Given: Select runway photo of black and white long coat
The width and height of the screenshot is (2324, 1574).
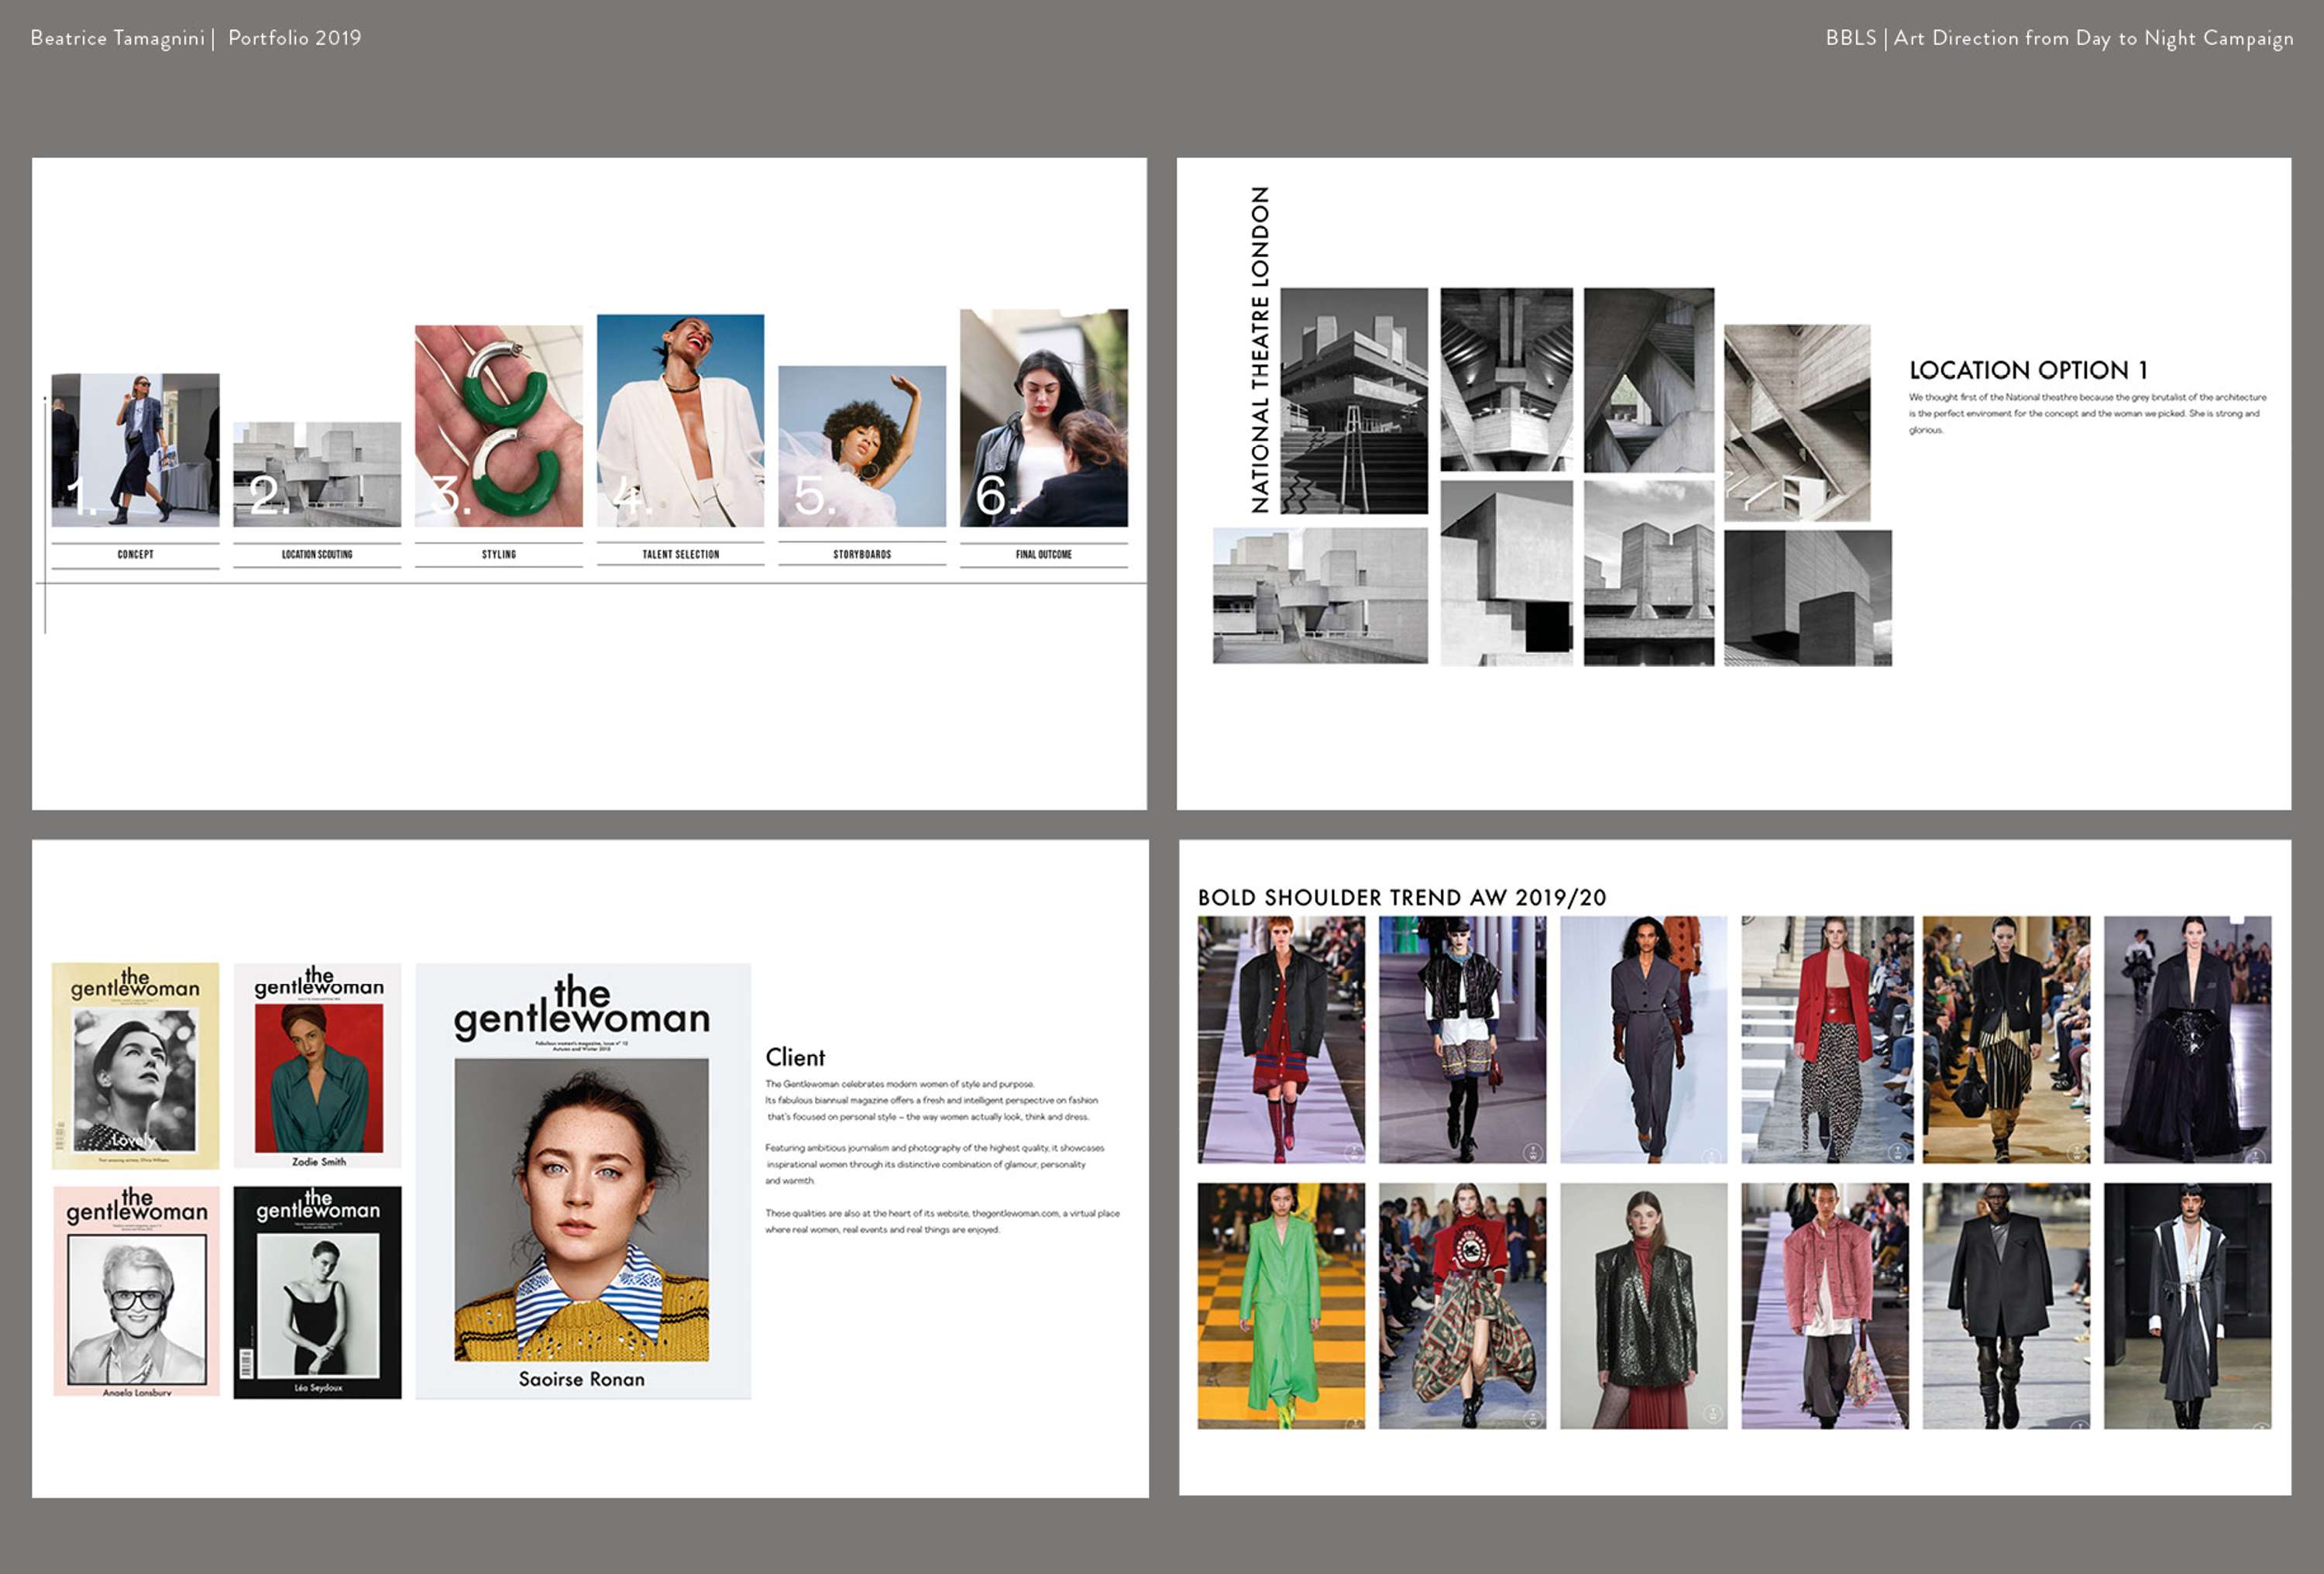Looking at the screenshot, I should pyautogui.click(x=2188, y=1306).
